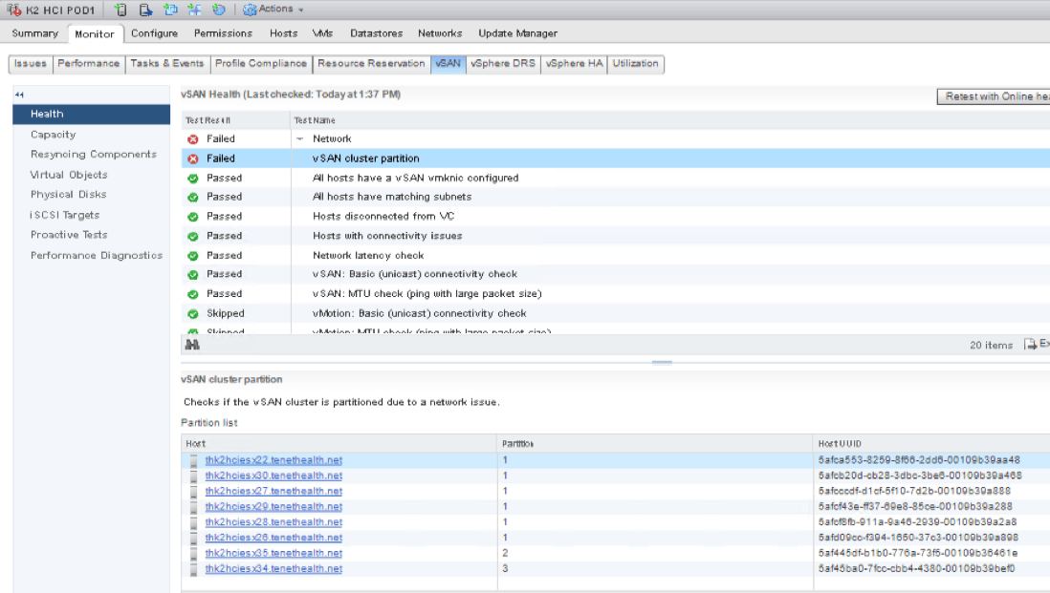Select the vSphere HA sub-tab
The height and width of the screenshot is (593, 1050).
pos(574,64)
